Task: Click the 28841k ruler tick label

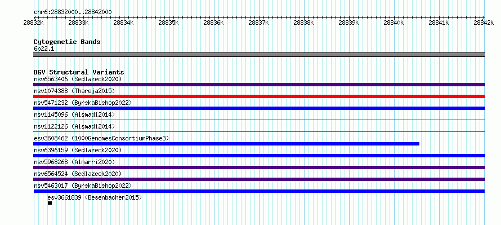Action: click(x=439, y=23)
